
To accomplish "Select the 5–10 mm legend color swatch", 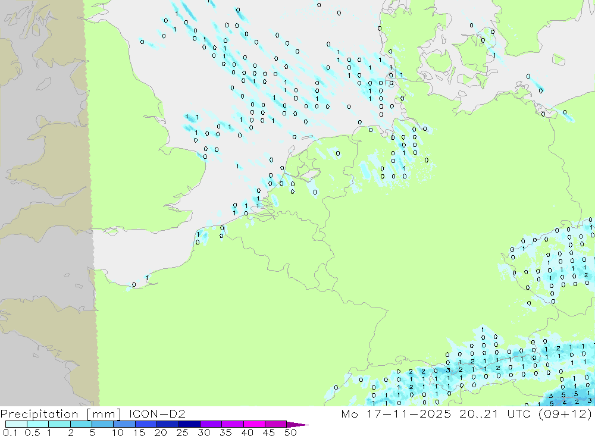I will tap(103, 424).
